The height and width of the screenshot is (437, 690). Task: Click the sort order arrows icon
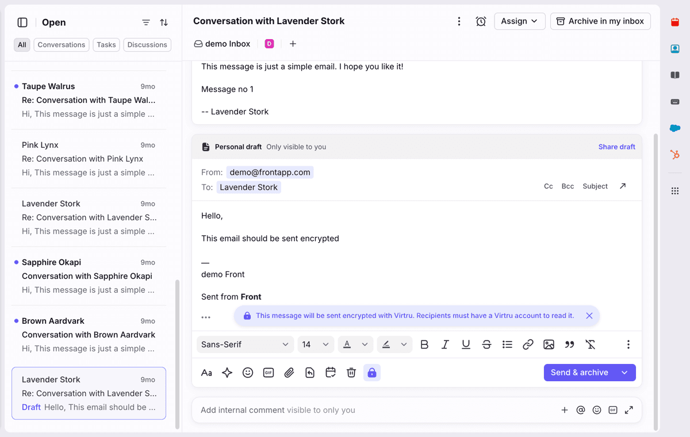164,22
